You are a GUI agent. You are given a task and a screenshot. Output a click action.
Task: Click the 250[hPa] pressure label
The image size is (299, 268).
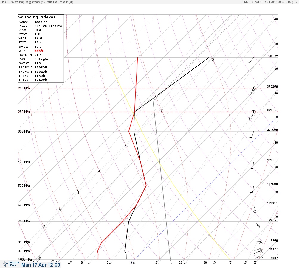(x=24, y=112)
